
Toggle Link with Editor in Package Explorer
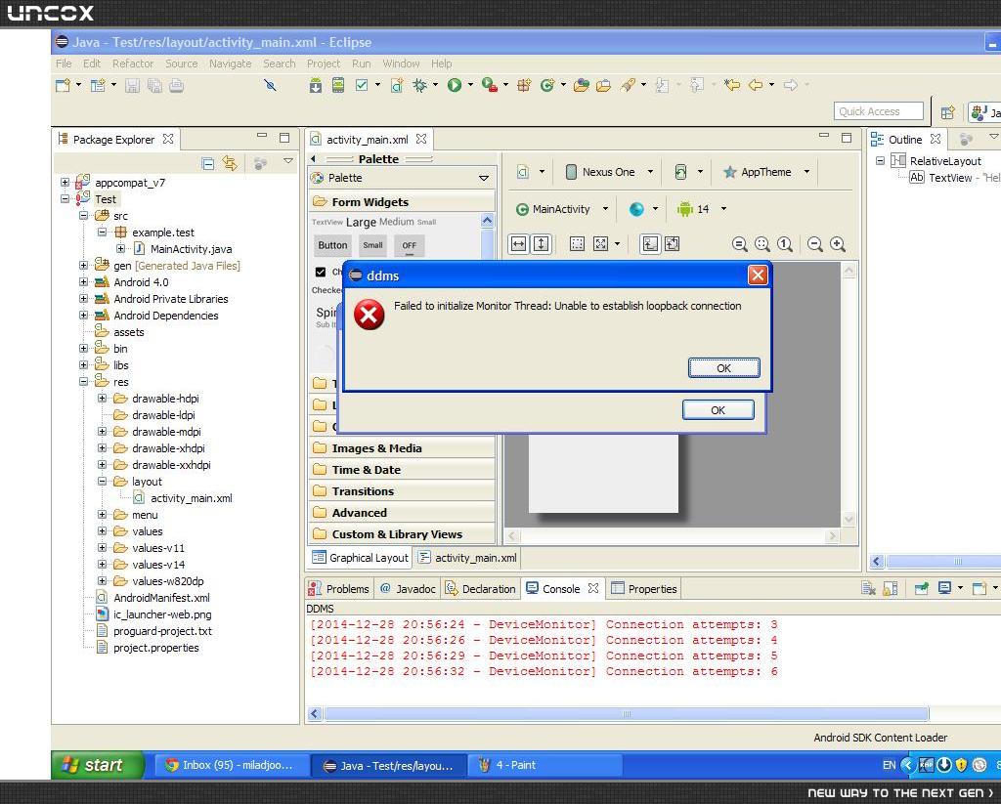[x=230, y=163]
